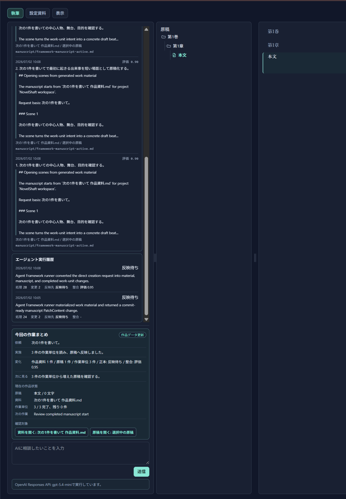
Task: Click the splitter handle beside the editor pane
Action: [x=255, y=258]
